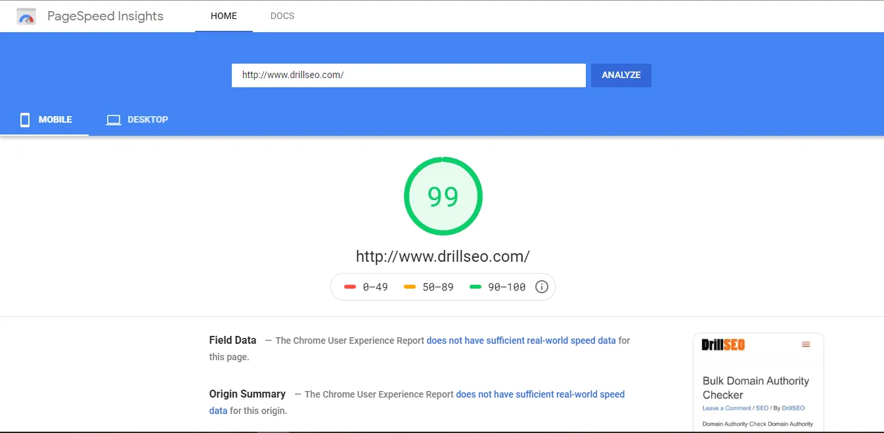Click the red 0–49 legend marker

pyautogui.click(x=350, y=287)
